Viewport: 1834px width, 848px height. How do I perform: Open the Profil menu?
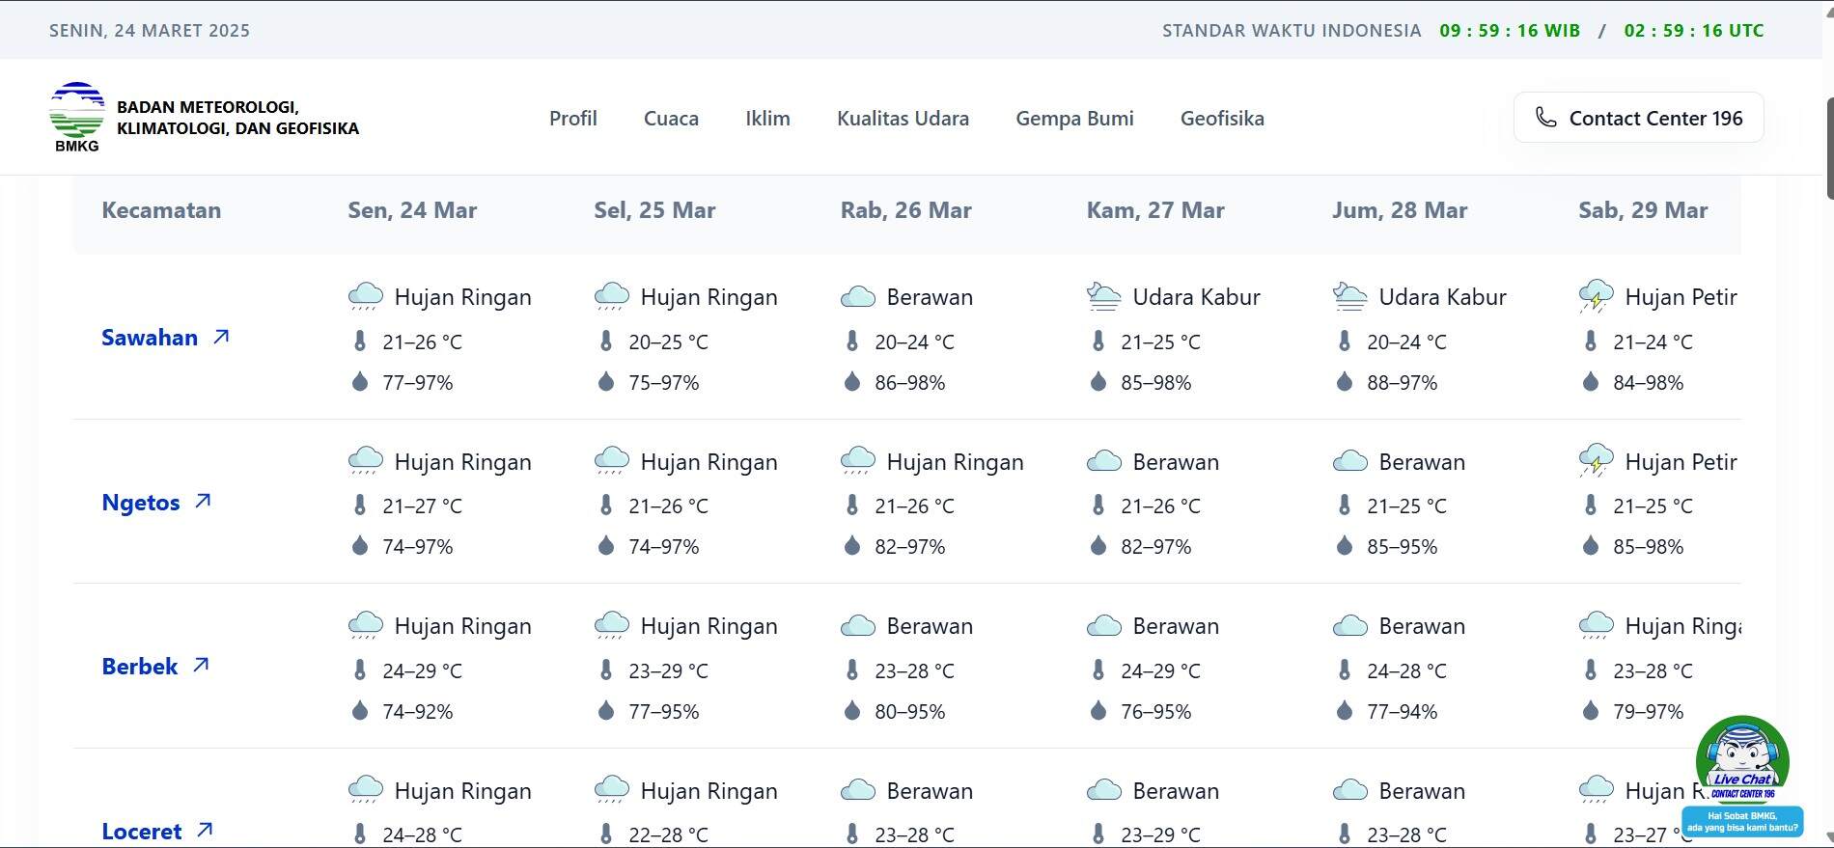coord(572,119)
